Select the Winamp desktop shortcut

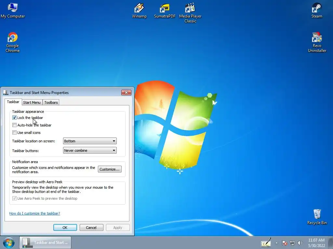[139, 10]
